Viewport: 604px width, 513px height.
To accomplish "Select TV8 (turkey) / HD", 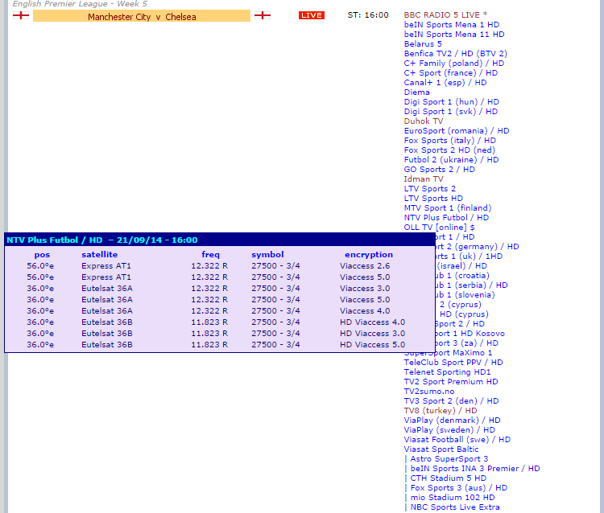I will 441,410.
